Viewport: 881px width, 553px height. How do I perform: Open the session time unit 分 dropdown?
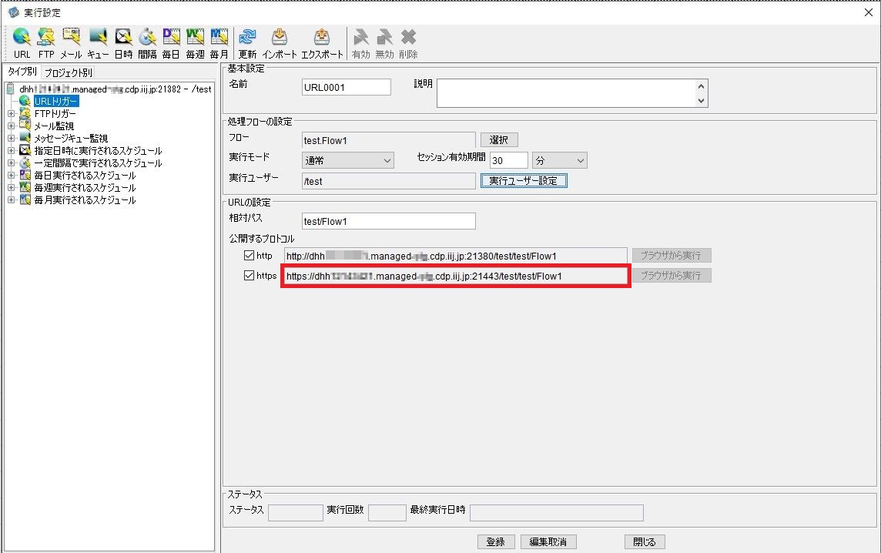560,160
